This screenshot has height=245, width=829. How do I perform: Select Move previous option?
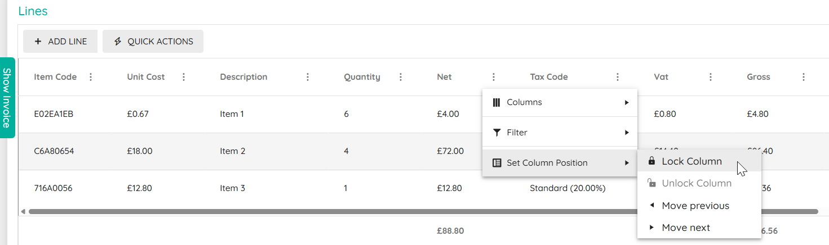699,206
